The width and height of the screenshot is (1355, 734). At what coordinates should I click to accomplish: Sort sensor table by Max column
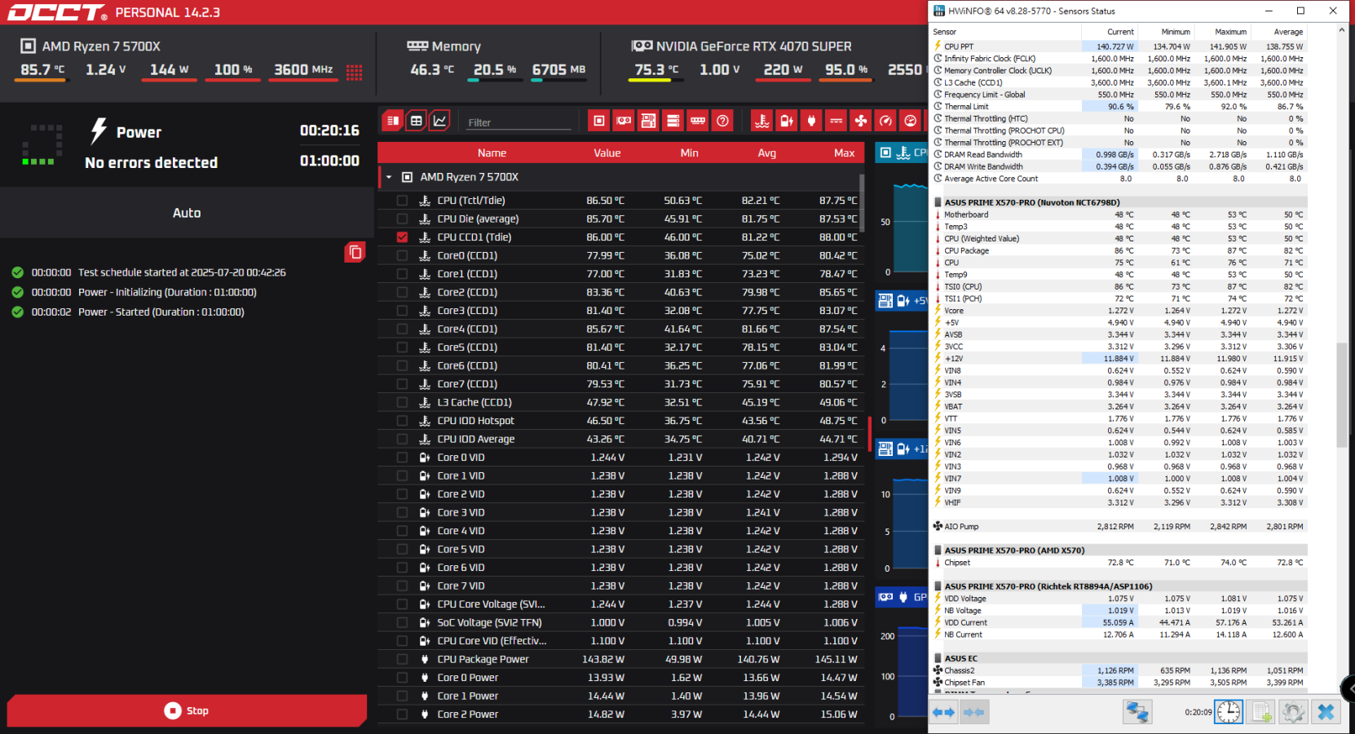pyautogui.click(x=844, y=153)
